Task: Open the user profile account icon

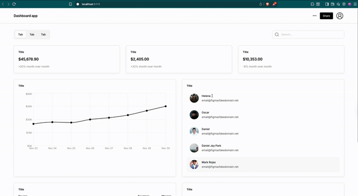Action: pyautogui.click(x=340, y=16)
